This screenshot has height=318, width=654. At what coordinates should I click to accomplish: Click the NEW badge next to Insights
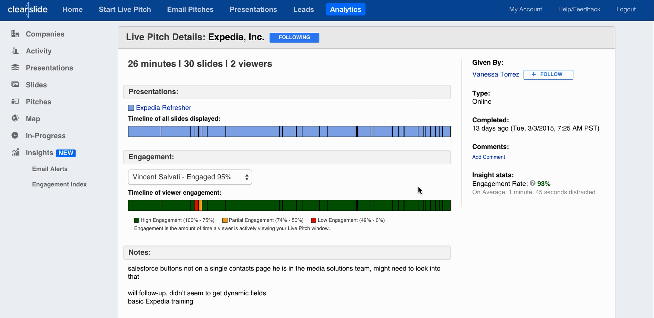click(x=66, y=153)
